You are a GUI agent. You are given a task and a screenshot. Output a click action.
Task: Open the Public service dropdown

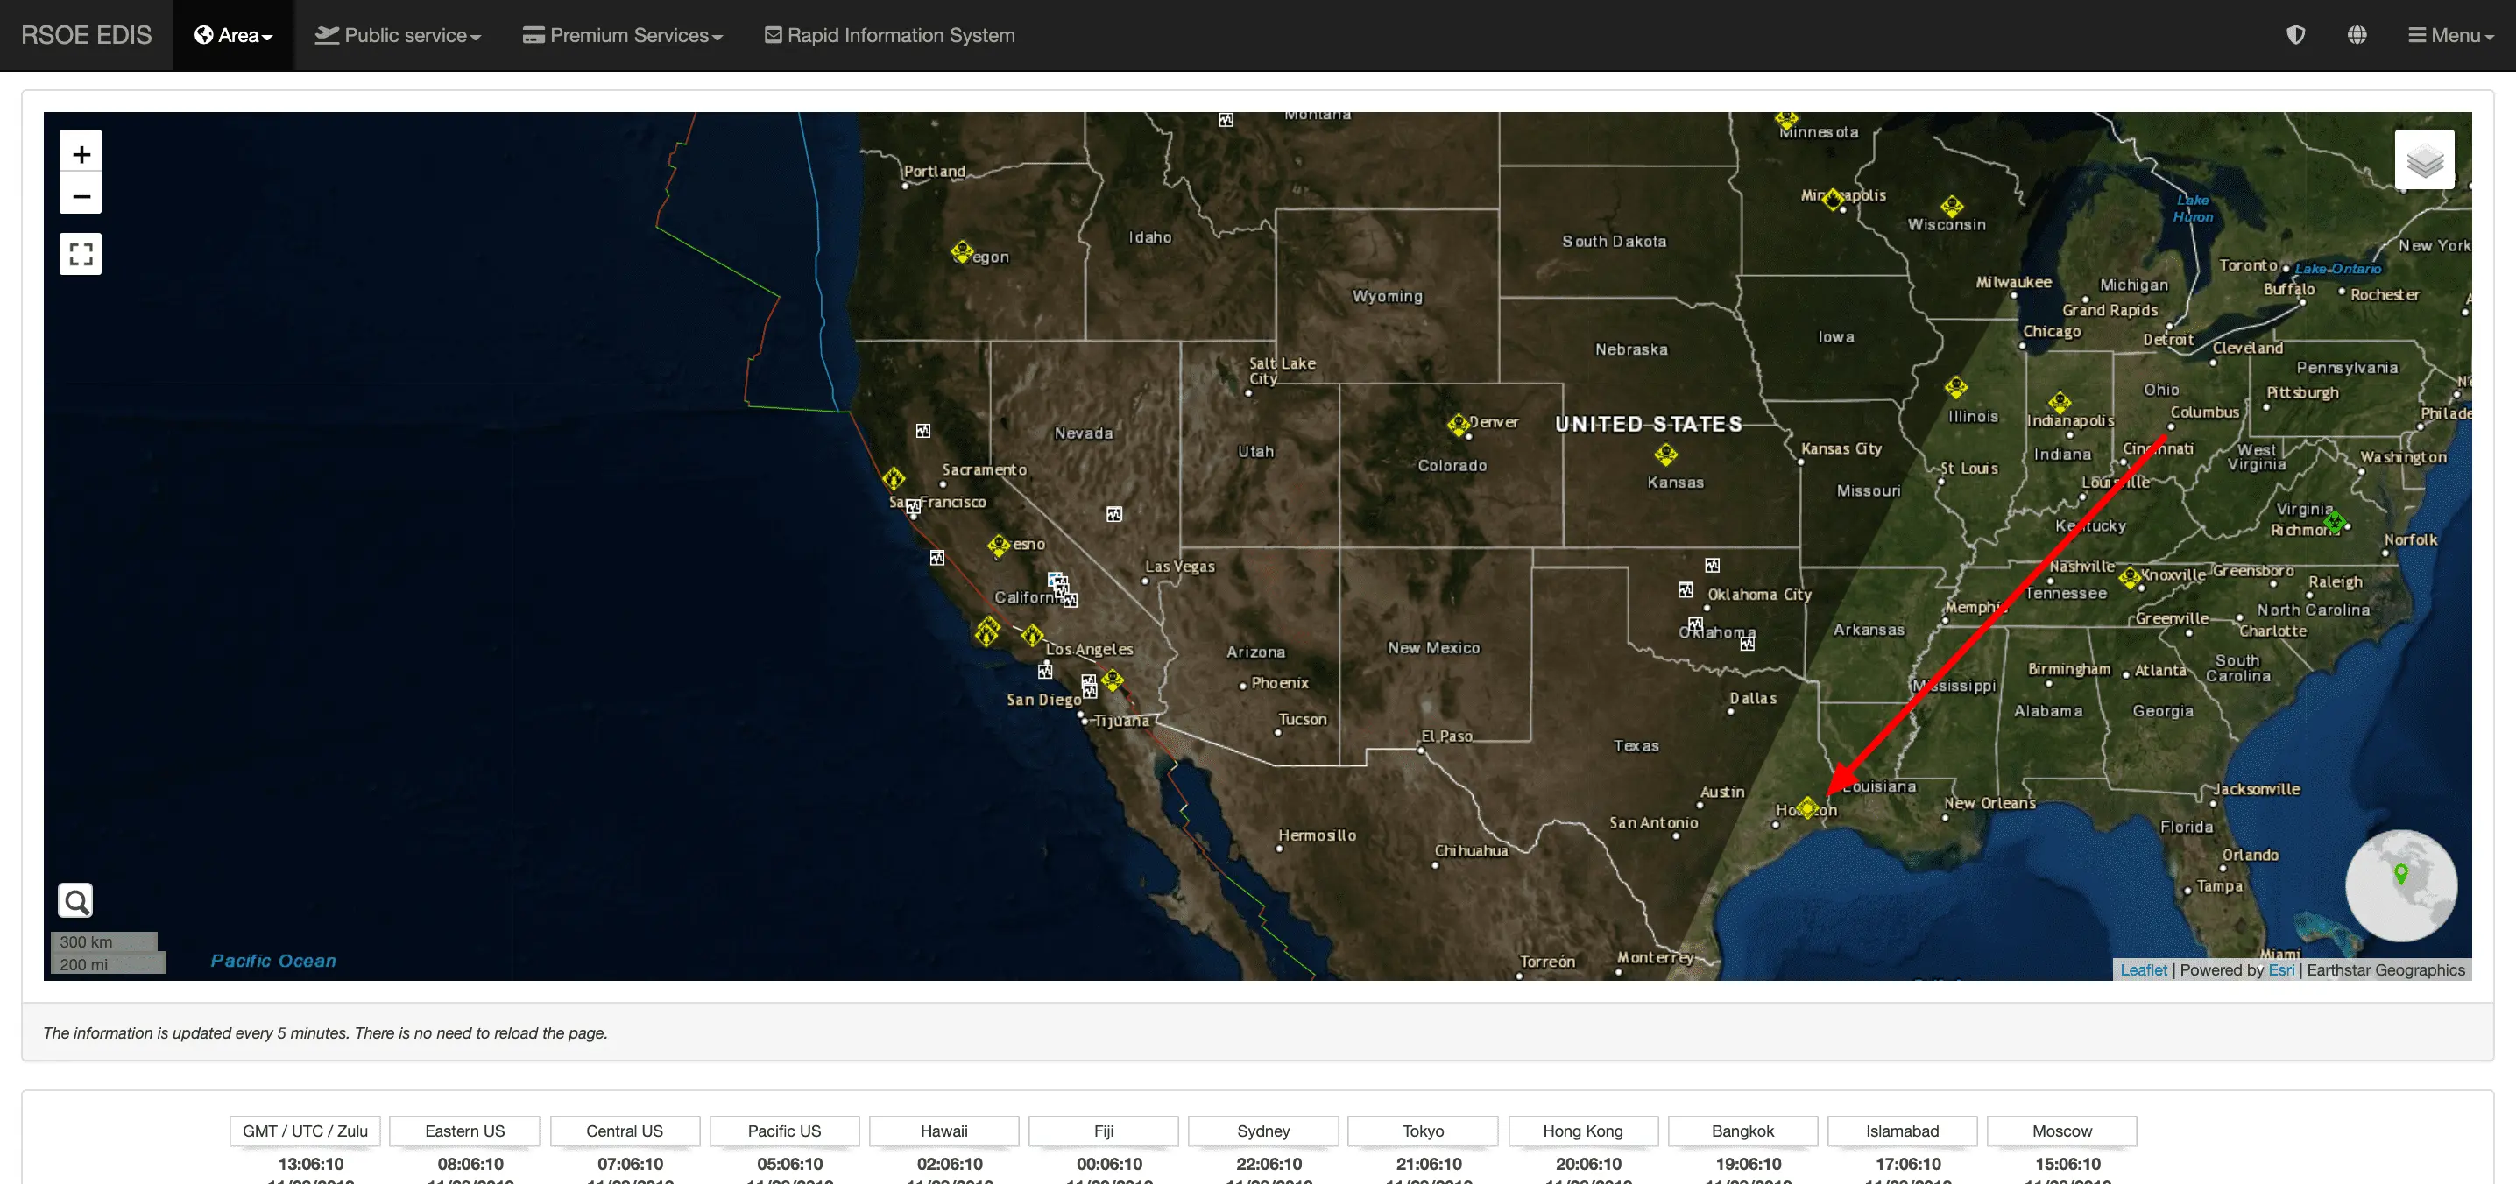coord(398,35)
